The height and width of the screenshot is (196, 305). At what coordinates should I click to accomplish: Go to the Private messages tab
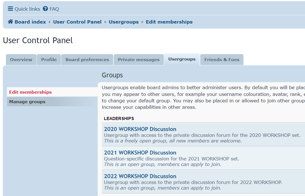pyautogui.click(x=138, y=60)
